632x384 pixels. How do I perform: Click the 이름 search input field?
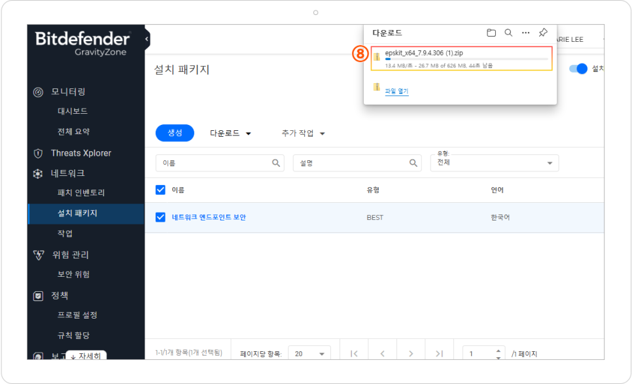[x=220, y=163]
